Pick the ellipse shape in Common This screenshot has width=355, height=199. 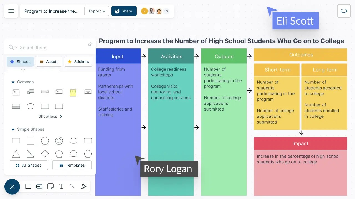tap(31, 106)
